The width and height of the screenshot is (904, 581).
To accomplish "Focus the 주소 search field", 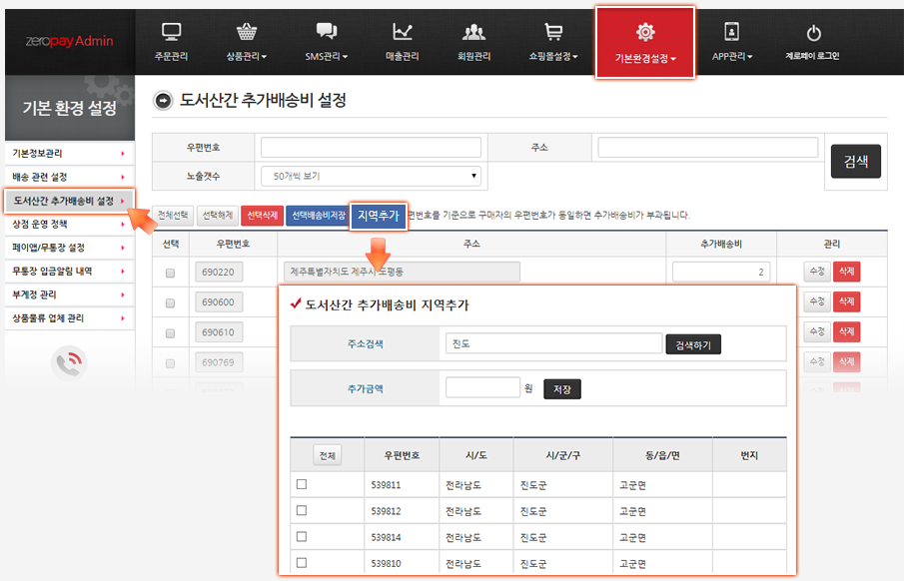I will 708,148.
